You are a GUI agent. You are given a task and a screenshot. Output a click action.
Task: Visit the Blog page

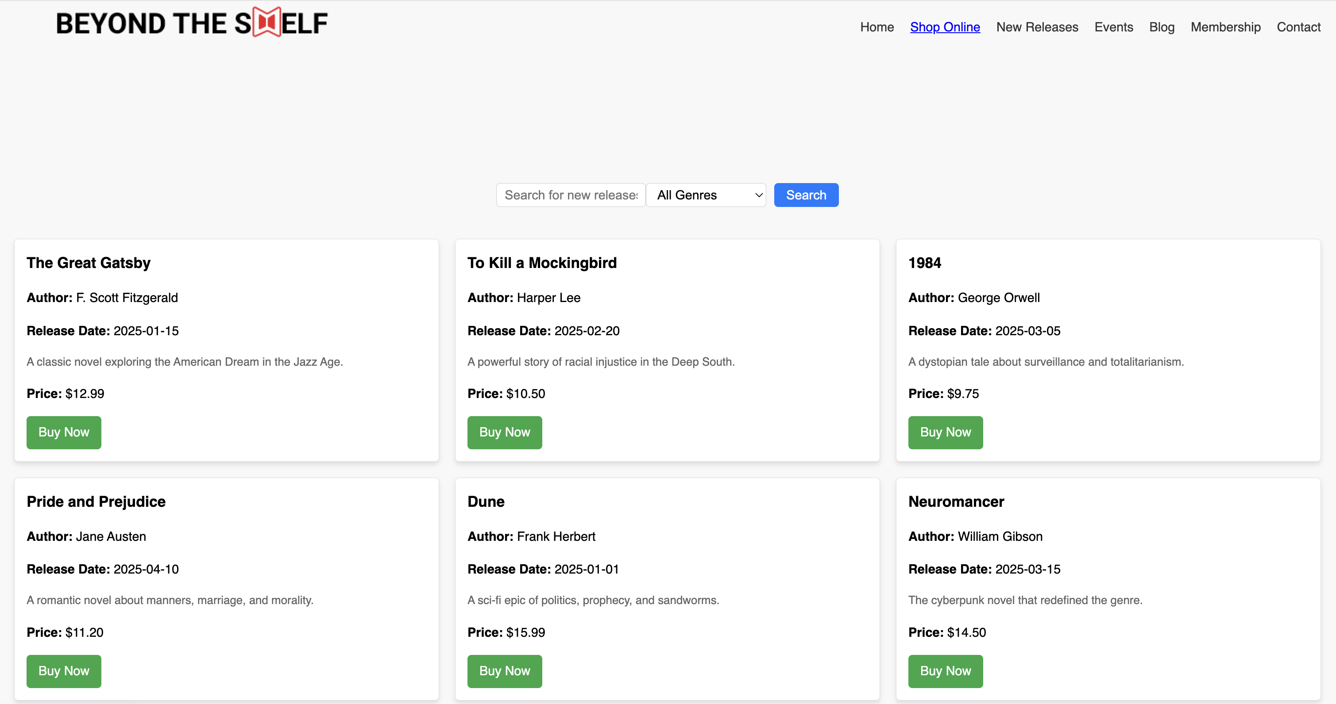pyautogui.click(x=1161, y=27)
